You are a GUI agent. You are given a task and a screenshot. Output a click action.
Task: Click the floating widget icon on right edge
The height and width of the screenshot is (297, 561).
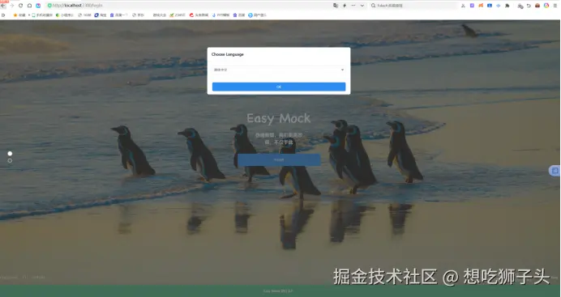[555, 171]
